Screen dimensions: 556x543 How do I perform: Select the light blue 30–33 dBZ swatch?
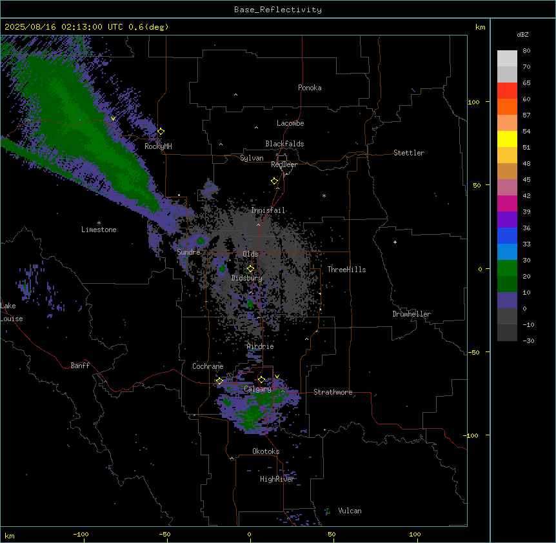pos(507,252)
